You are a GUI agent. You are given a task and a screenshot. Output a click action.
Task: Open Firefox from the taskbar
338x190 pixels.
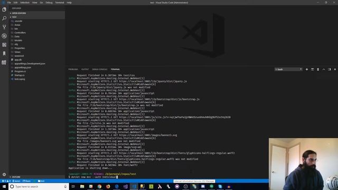(x=108, y=186)
